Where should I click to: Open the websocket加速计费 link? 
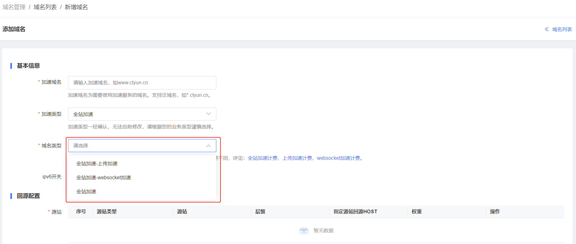[x=338, y=158]
